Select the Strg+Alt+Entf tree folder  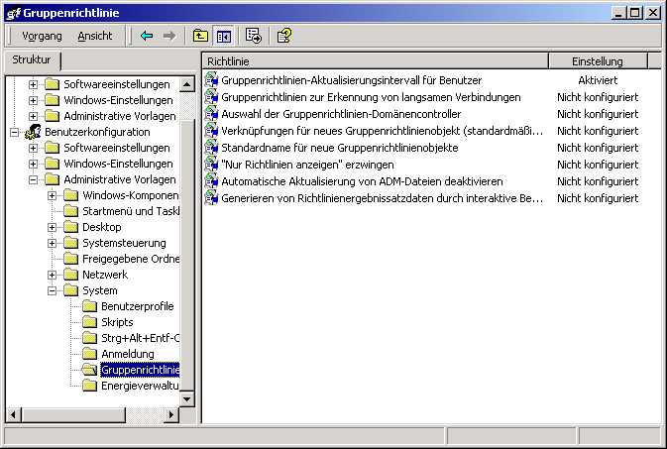click(141, 338)
